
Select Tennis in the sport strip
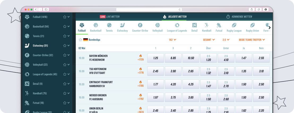coord(109,28)
